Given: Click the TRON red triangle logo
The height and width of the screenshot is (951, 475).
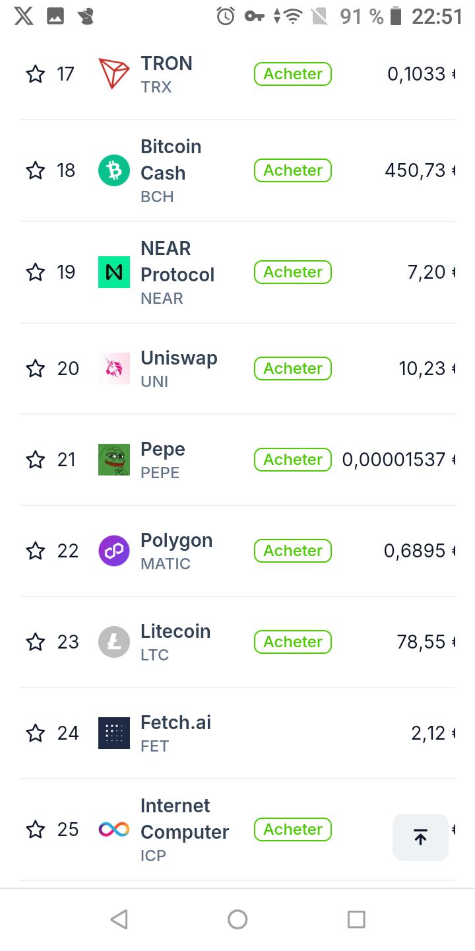Looking at the screenshot, I should (114, 73).
